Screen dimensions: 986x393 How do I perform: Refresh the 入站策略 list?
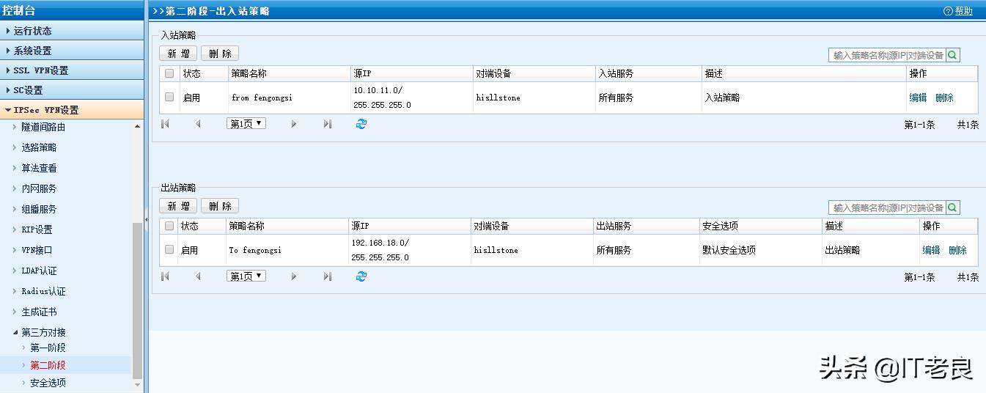(x=361, y=124)
